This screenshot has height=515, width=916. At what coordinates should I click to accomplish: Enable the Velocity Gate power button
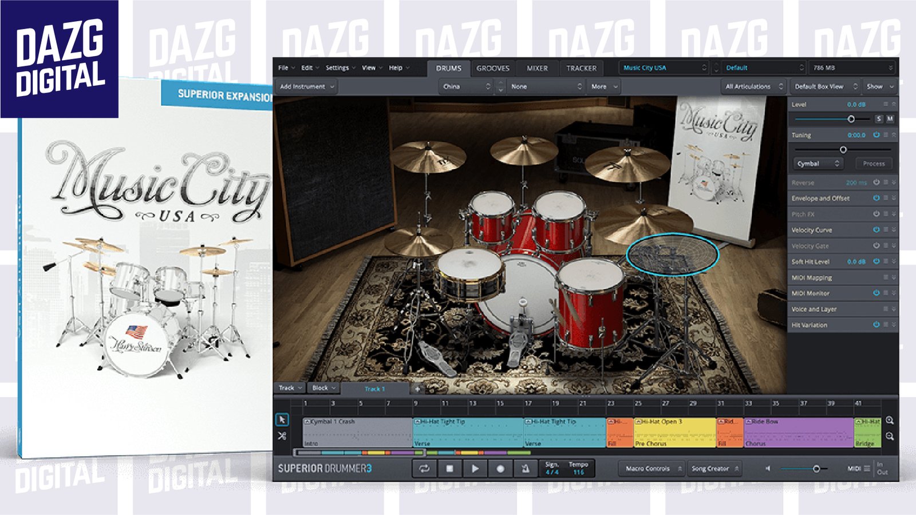coord(876,245)
